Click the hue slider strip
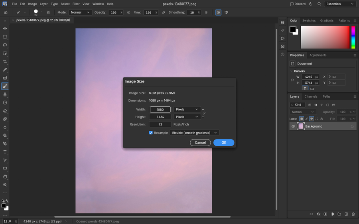Image resolution: width=359 pixels, height=224 pixels. (x=353, y=37)
